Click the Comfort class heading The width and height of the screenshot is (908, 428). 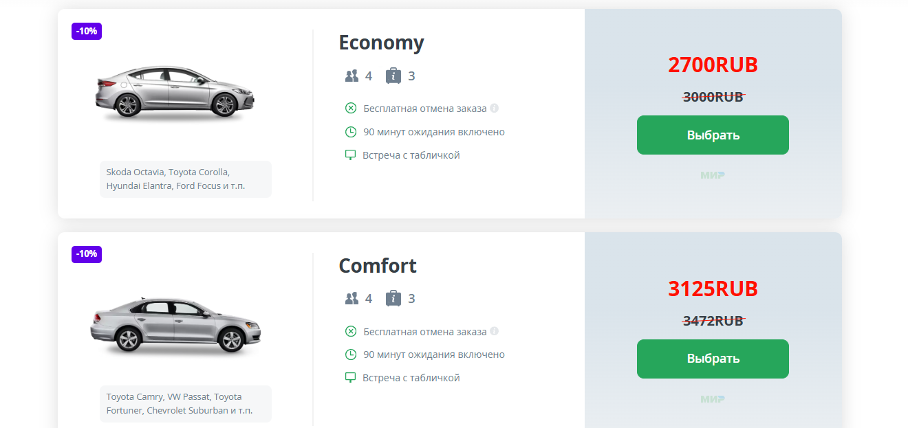pyautogui.click(x=378, y=266)
